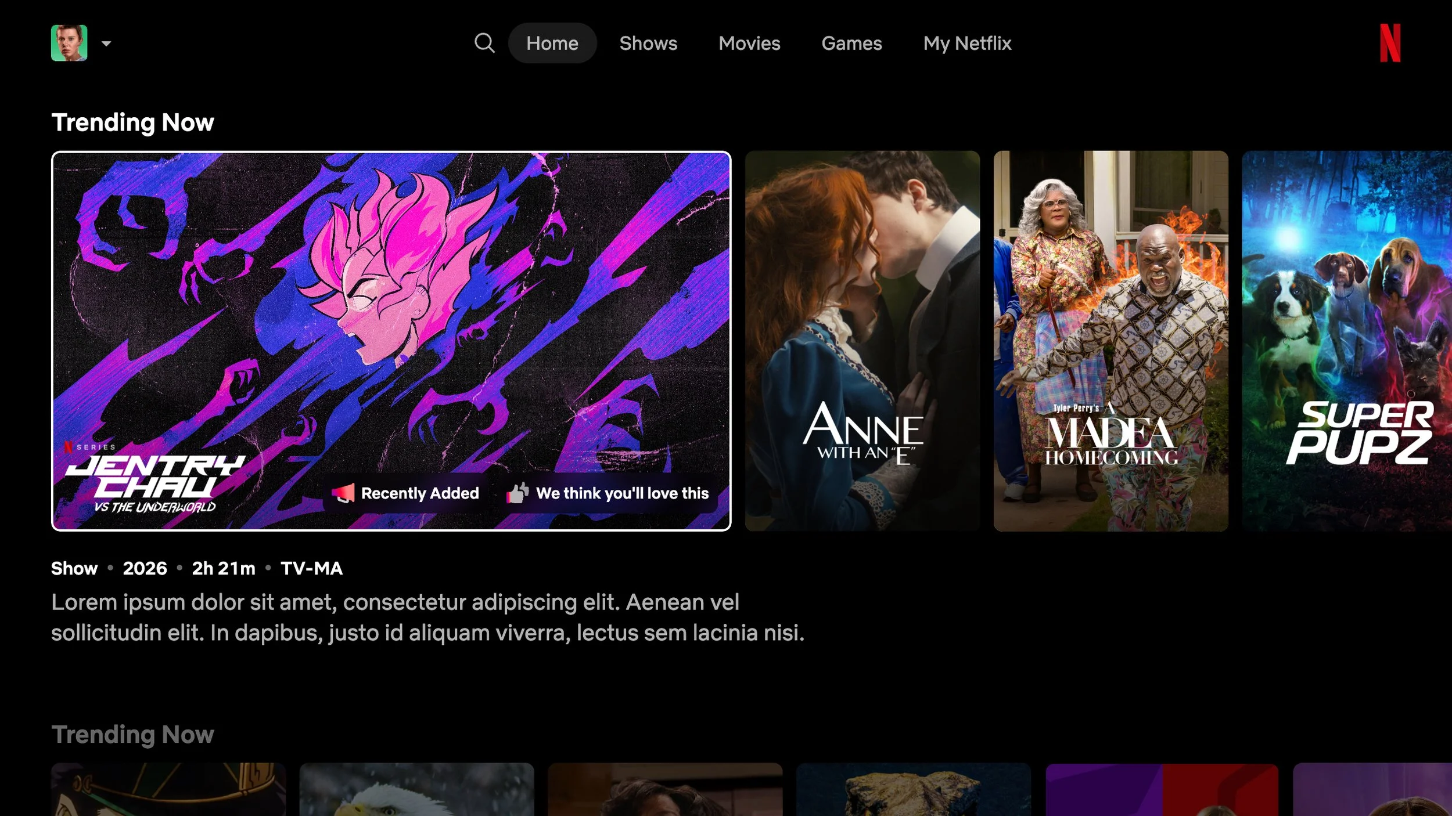Open the purple and red thumbnail in lower row
This screenshot has width=1452, height=816.
[x=1162, y=789]
